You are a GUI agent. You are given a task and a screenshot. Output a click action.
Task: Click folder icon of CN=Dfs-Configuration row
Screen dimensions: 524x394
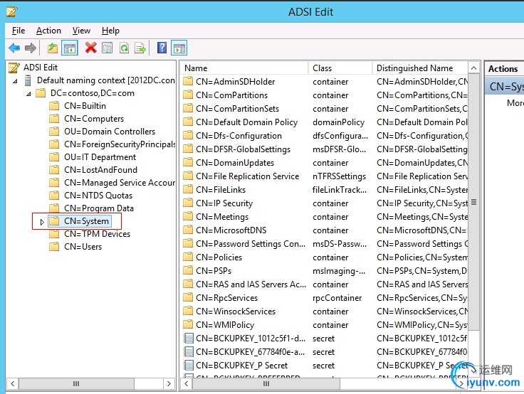(x=188, y=135)
